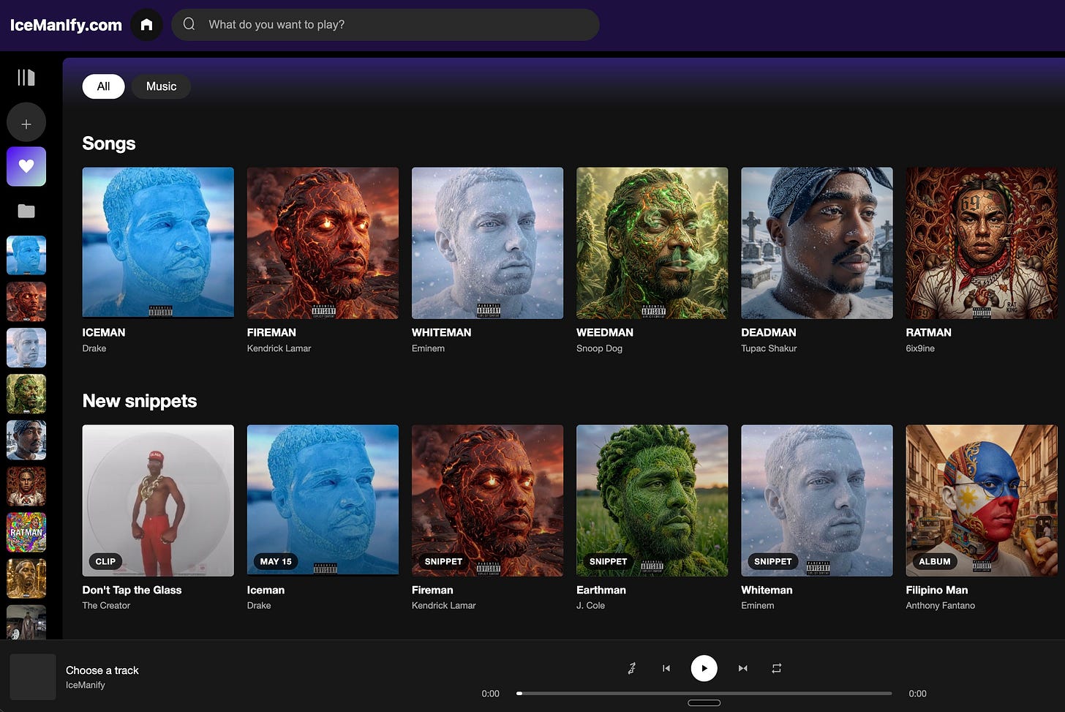This screenshot has width=1065, height=712.
Task: Select golden figure thumbnail in sidebar
Action: tap(26, 578)
